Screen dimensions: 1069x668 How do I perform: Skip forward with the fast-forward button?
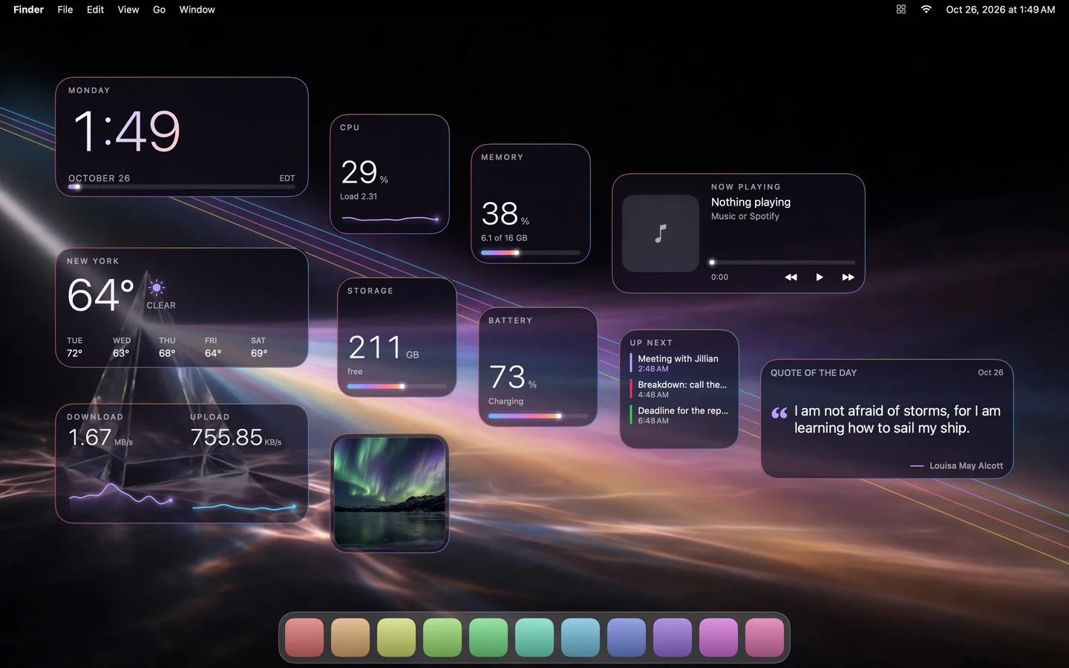coord(848,277)
